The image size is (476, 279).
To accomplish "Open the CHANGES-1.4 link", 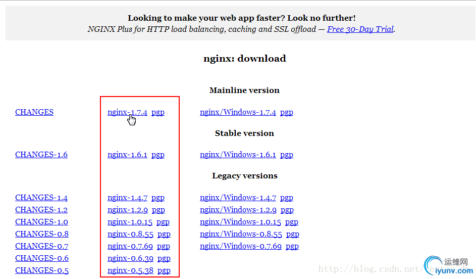I will [x=41, y=198].
